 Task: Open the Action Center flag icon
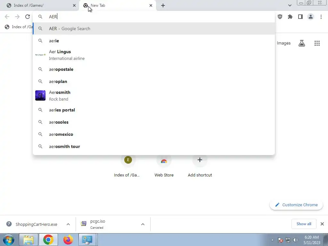[280, 240]
